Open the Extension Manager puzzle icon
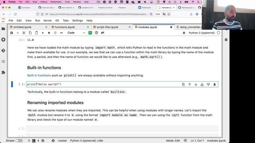This screenshot has width=255, height=143. (3, 72)
